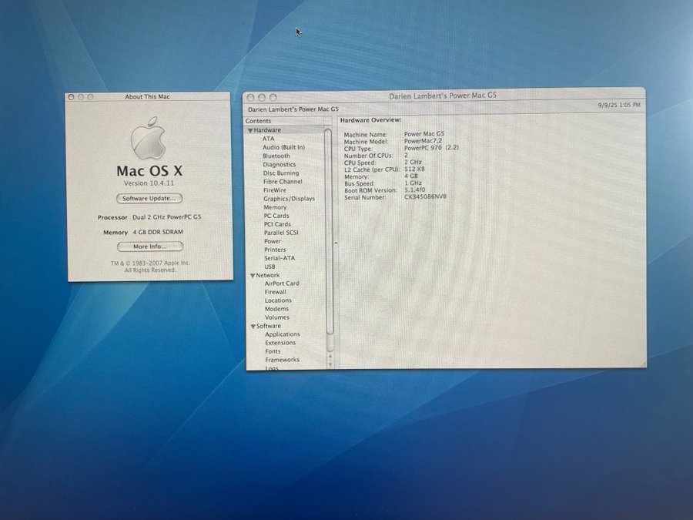Click the System Profiler window title bar

click(x=443, y=96)
